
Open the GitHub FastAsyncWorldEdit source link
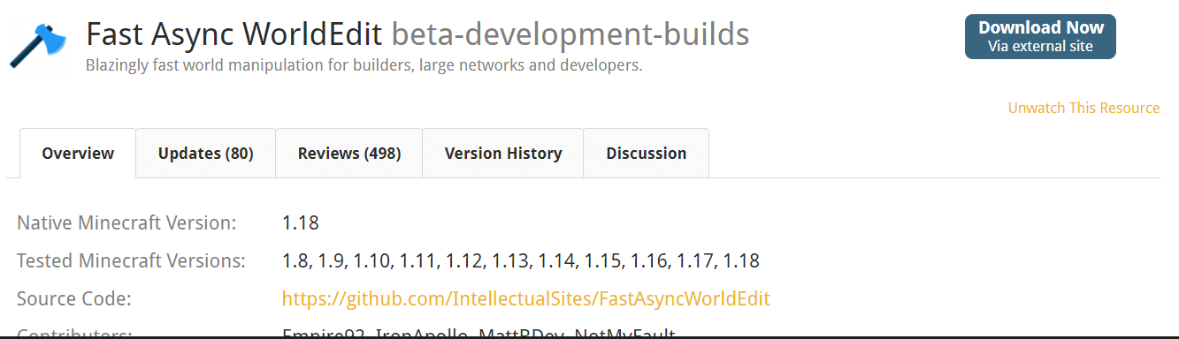point(526,299)
